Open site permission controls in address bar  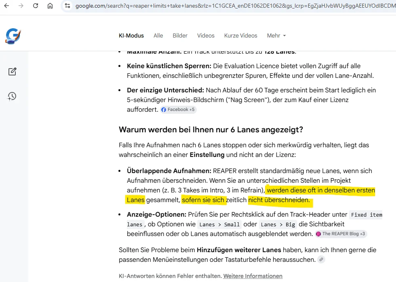point(67,6)
